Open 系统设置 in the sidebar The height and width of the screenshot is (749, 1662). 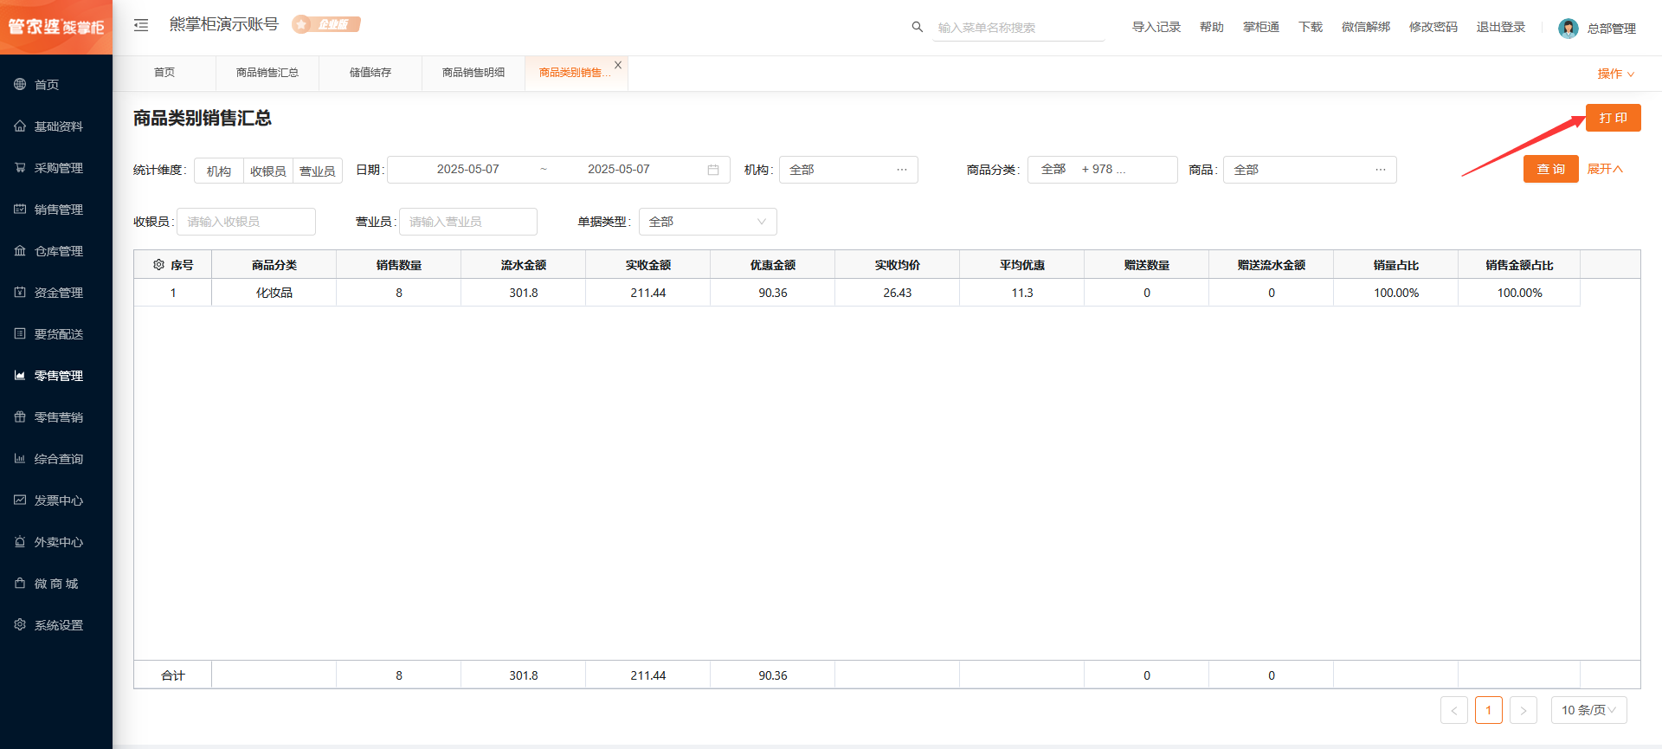(x=58, y=625)
